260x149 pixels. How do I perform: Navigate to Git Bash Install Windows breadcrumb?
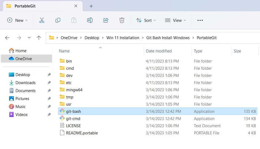(x=168, y=38)
